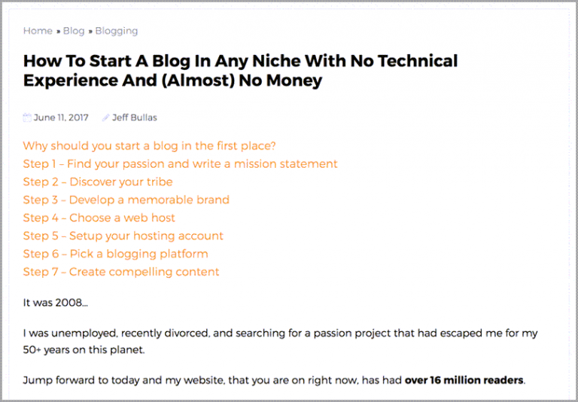578x402 pixels.
Task: Click the pencil icon next to the author name
Action: pos(106,117)
